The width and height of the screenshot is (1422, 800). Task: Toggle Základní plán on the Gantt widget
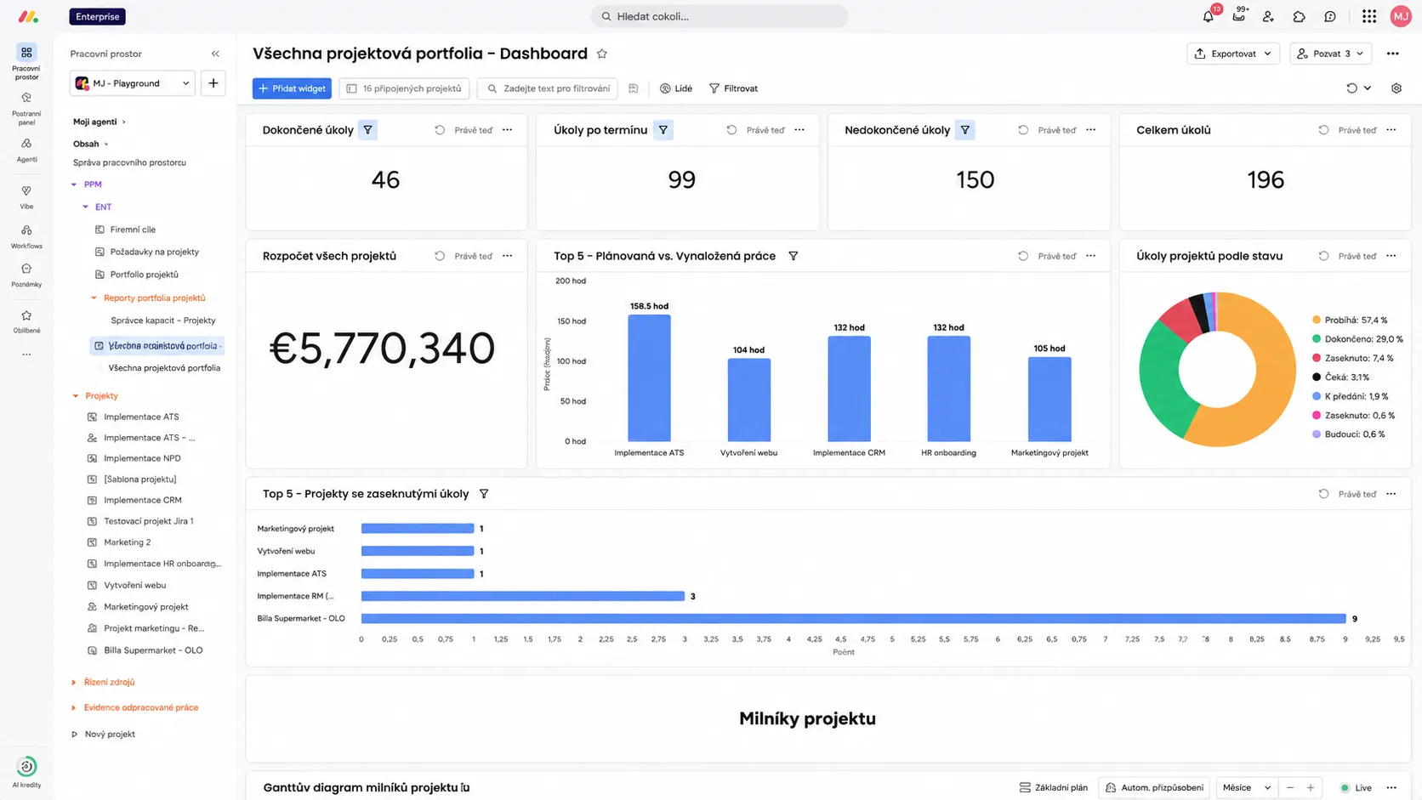point(1054,787)
